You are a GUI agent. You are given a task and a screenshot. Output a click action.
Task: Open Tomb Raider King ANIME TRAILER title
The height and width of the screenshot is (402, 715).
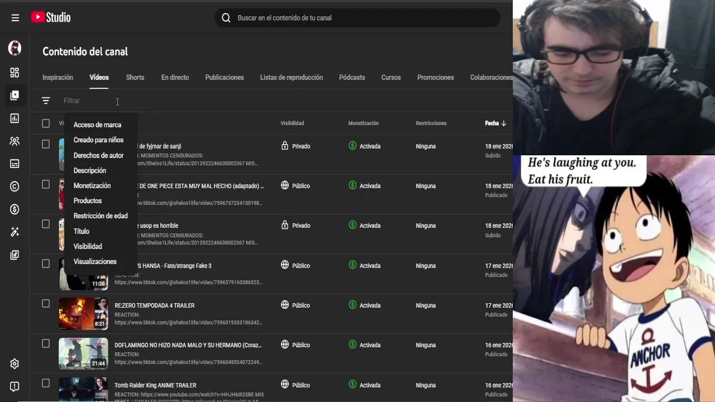pyautogui.click(x=155, y=385)
